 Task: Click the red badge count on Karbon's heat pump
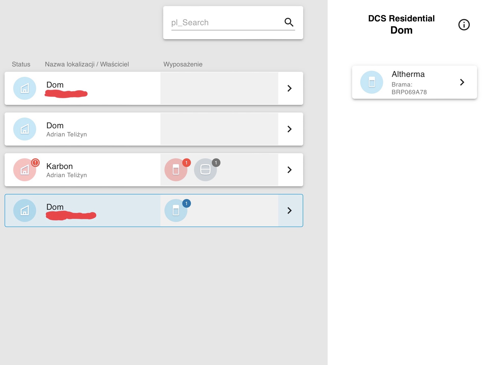(x=187, y=163)
